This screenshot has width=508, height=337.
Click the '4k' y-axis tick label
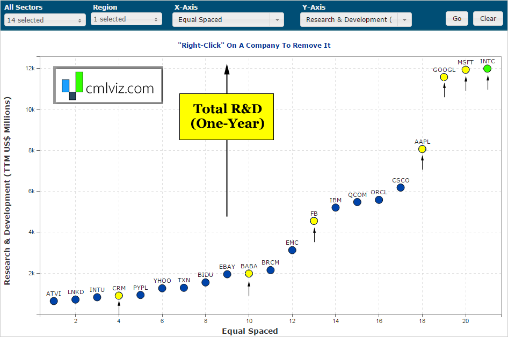pos(32,232)
